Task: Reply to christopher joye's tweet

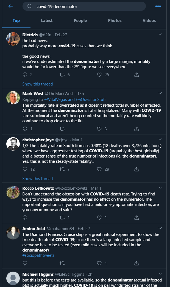Action: pyautogui.click(x=25, y=169)
